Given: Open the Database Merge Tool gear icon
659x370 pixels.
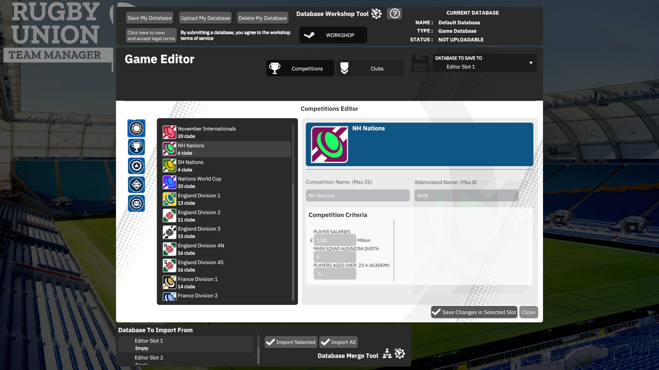Looking at the screenshot, I should click(400, 353).
